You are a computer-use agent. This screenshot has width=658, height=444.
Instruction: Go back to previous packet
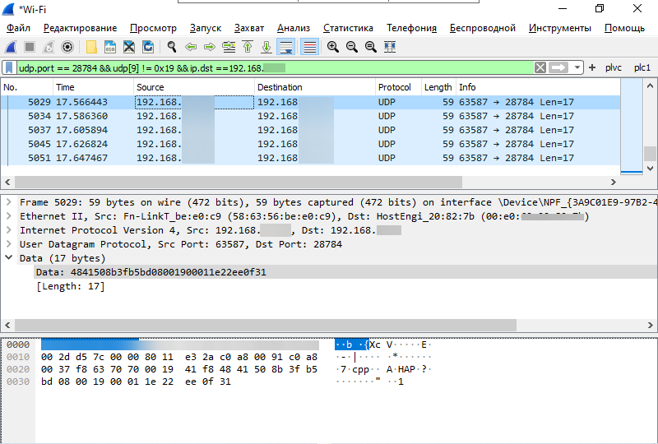(x=191, y=47)
